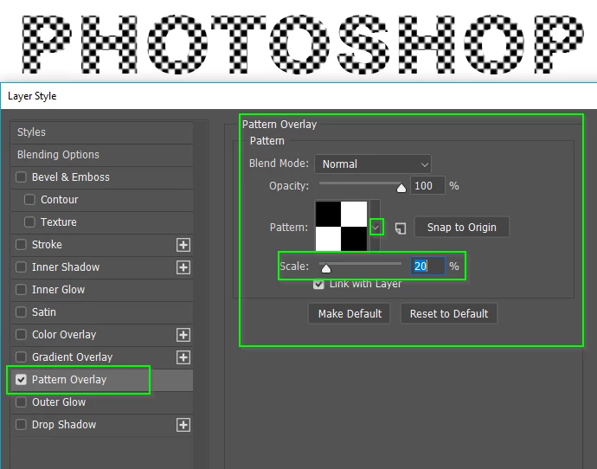Click the Make Default button
Screen dimensions: 597x469
tap(350, 314)
